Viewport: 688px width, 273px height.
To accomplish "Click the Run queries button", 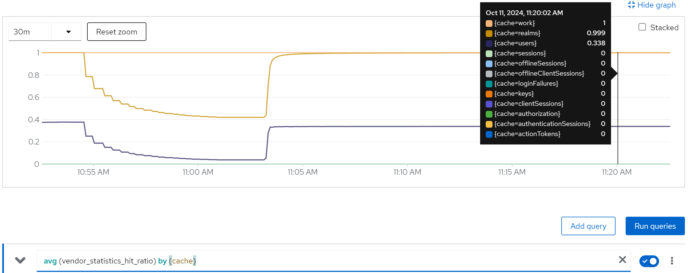I will [x=655, y=226].
